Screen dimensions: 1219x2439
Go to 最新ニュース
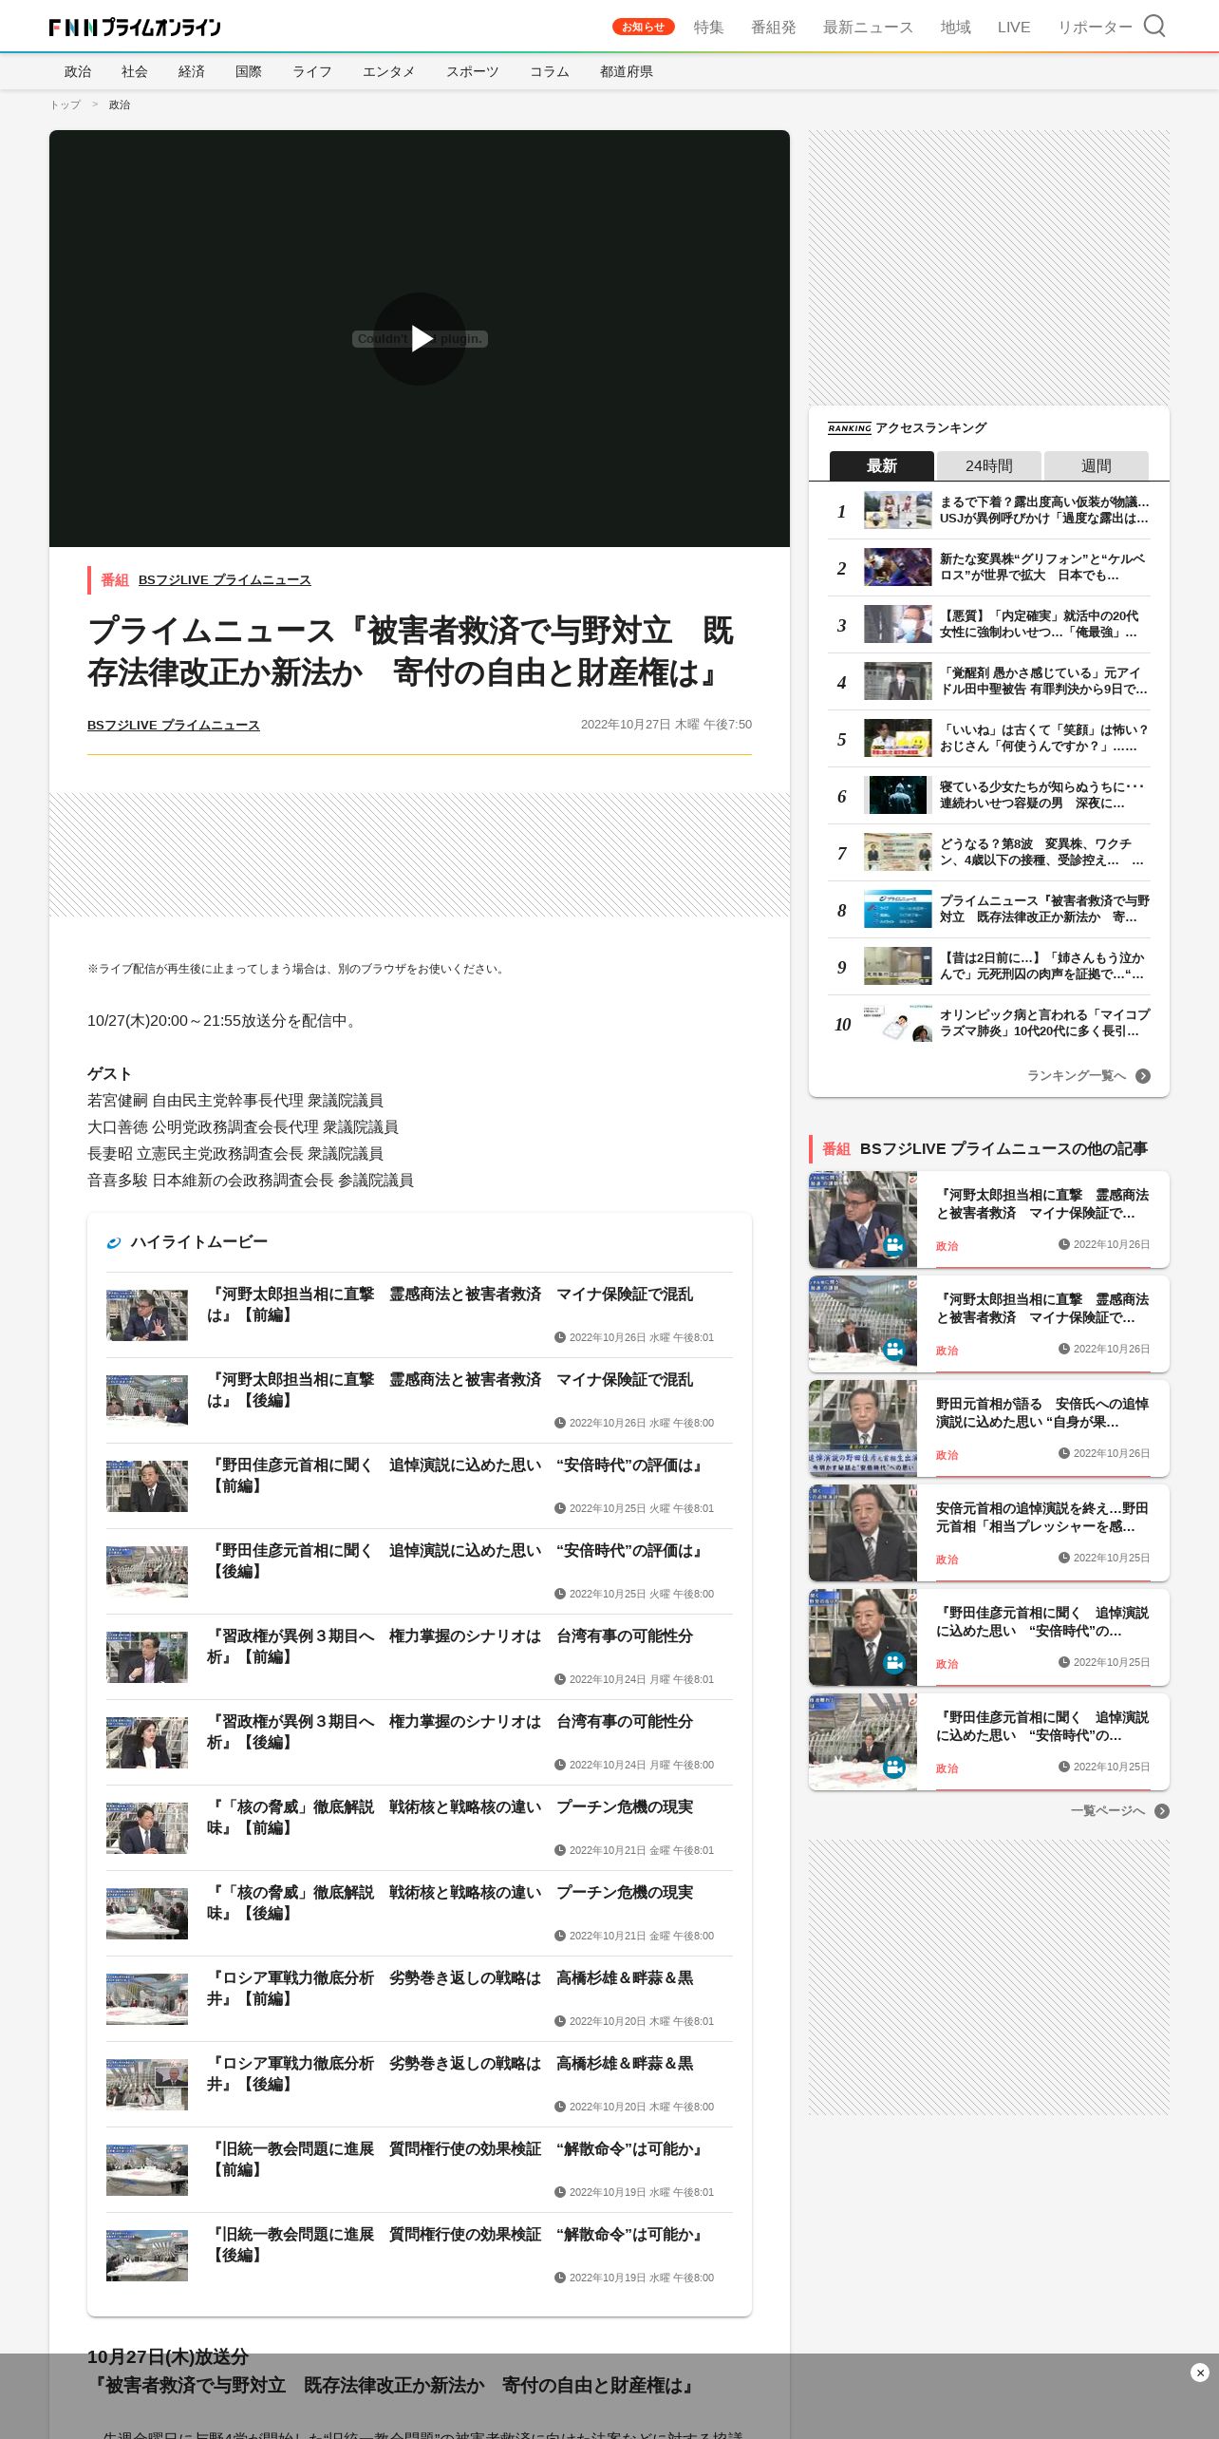click(869, 28)
